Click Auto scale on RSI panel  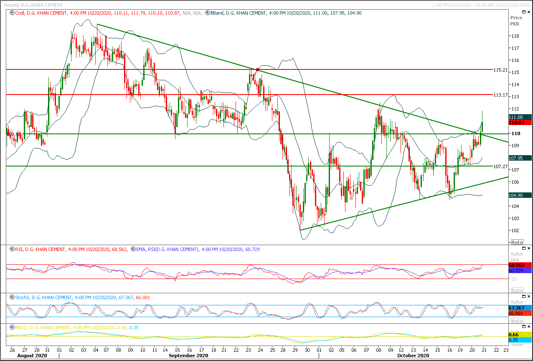[517, 290]
